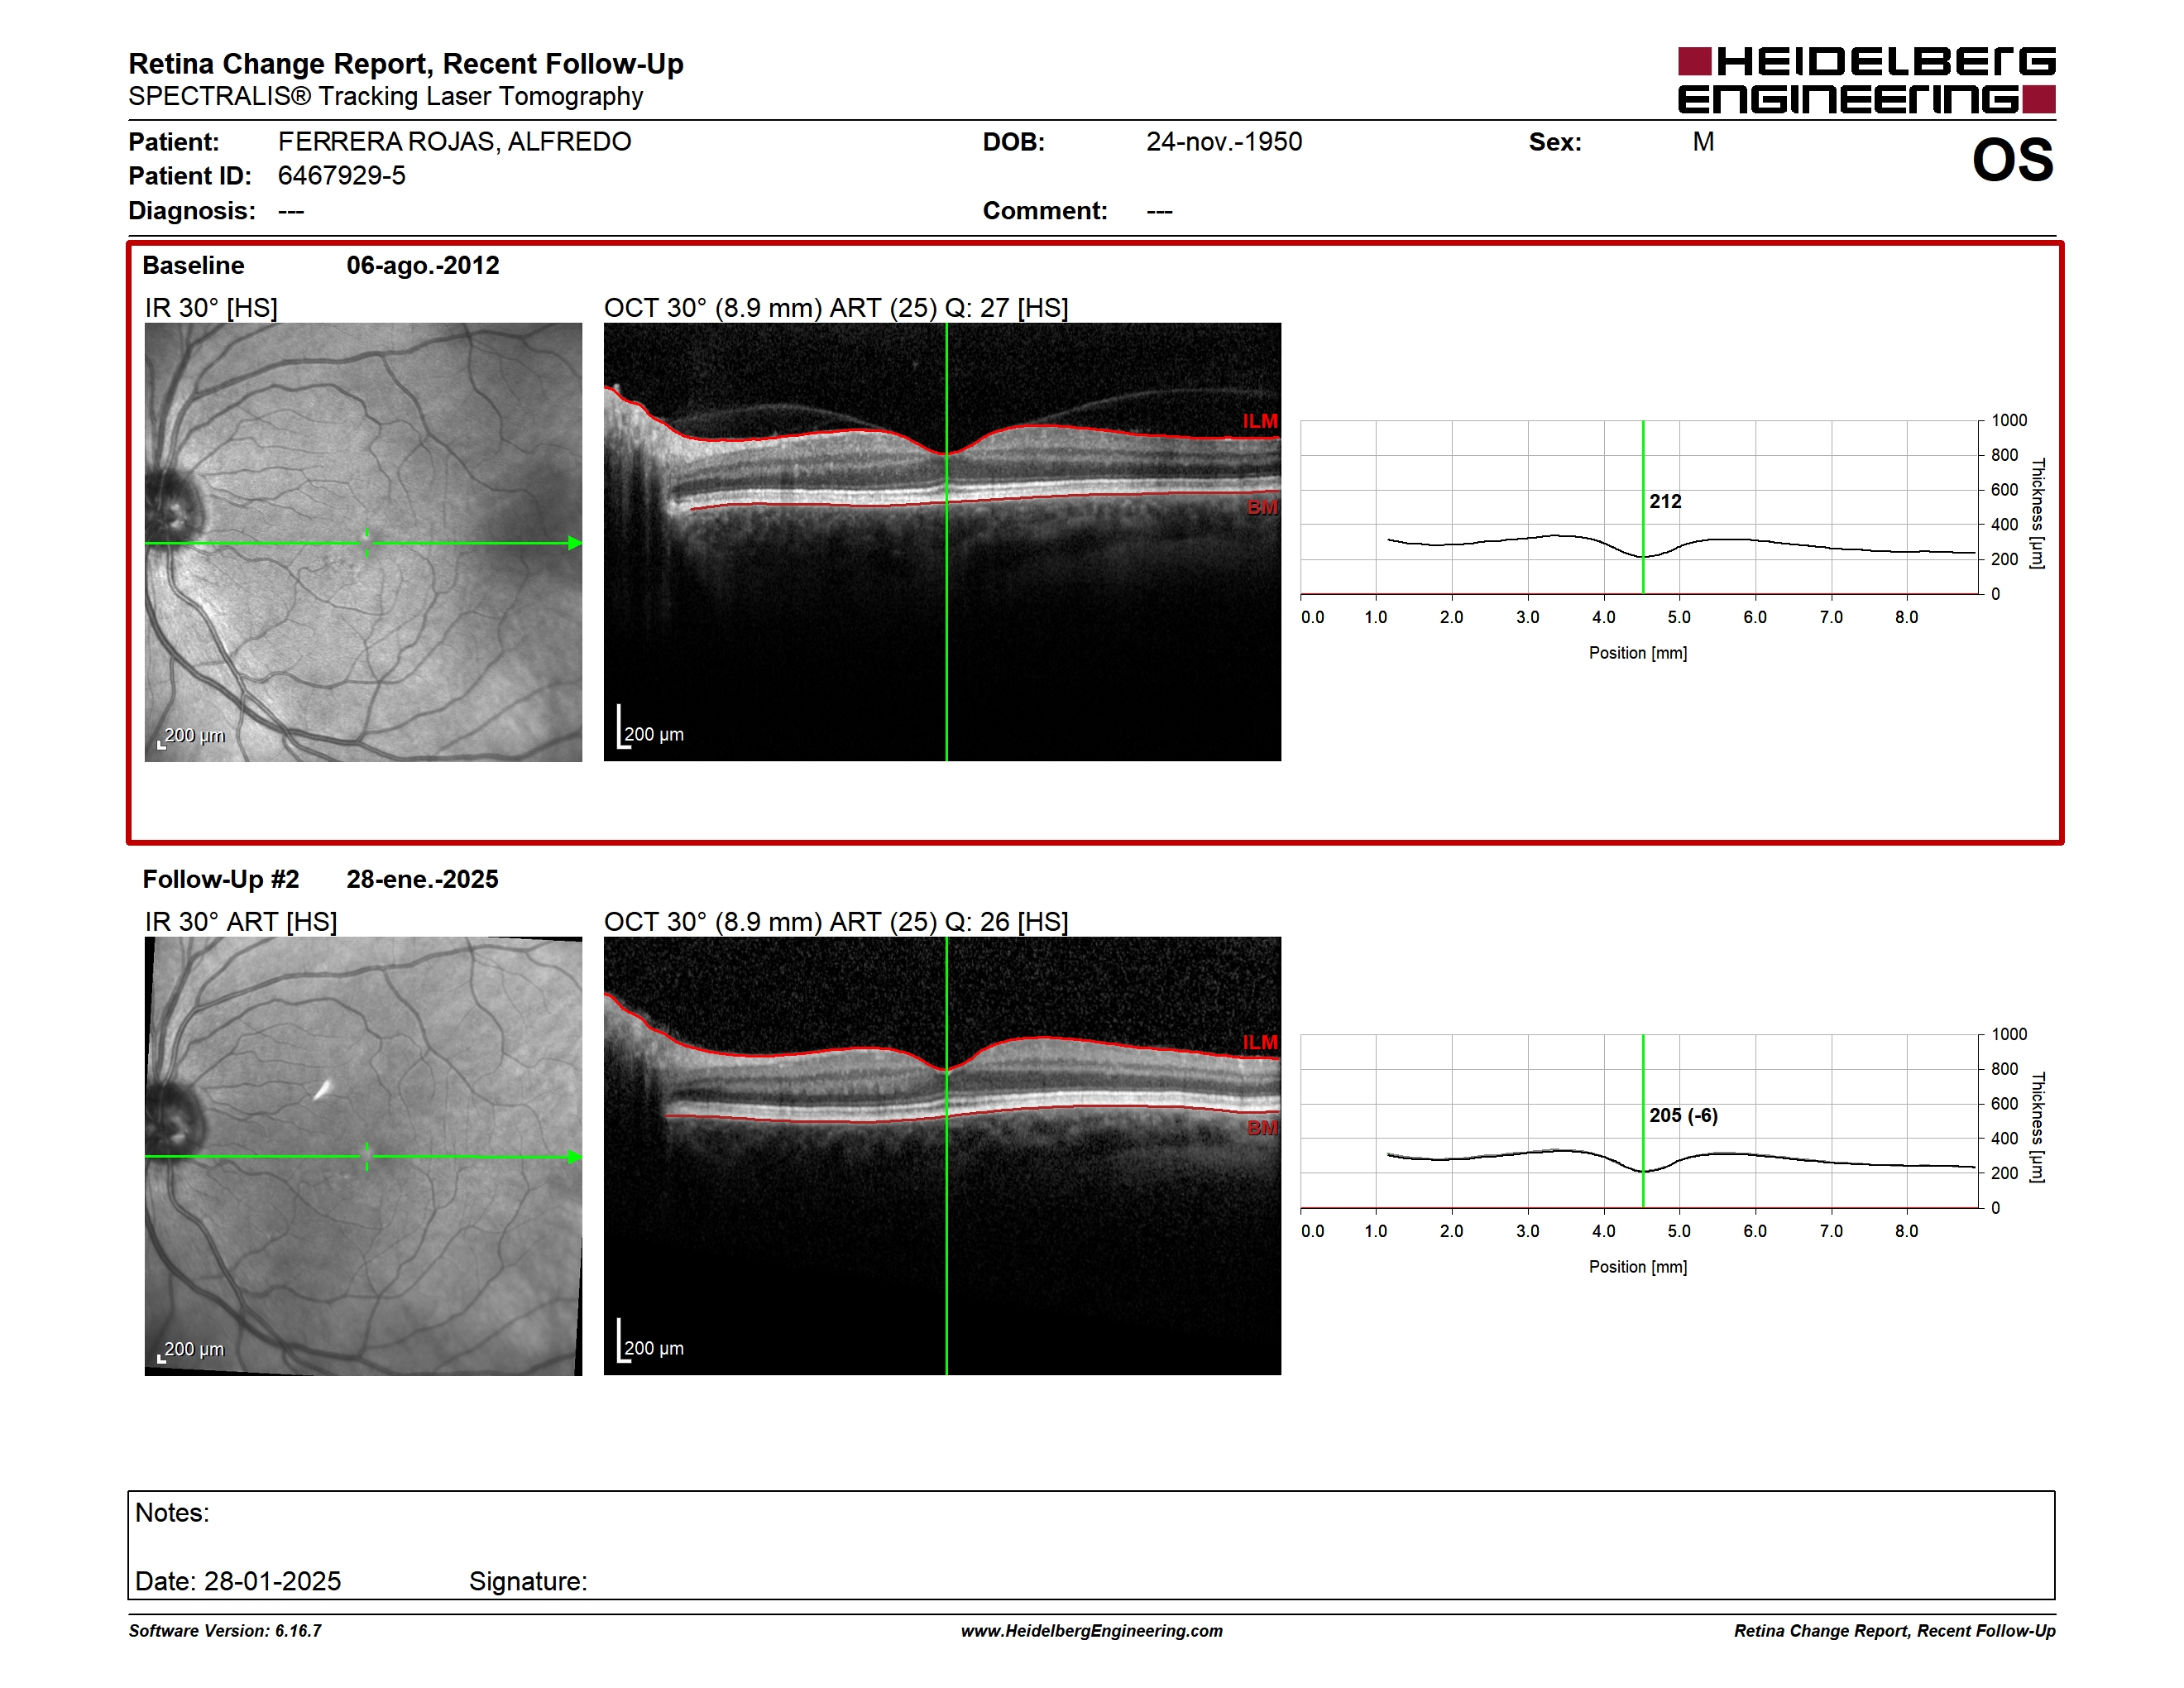
Task: Click DOB value 24-nov.-1950
Action: pyautogui.click(x=1224, y=142)
